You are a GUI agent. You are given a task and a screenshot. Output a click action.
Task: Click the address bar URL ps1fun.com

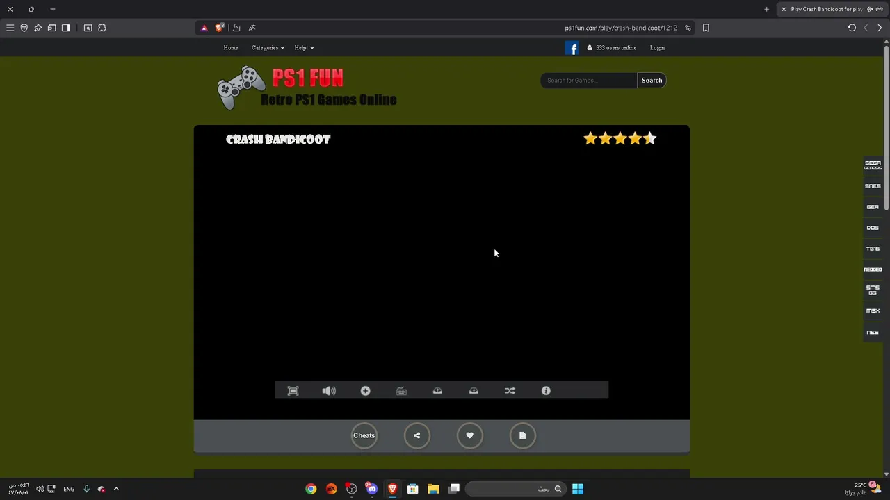tap(621, 28)
